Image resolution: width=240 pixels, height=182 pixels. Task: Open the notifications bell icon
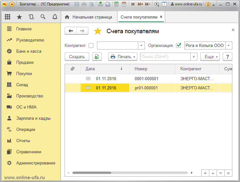pyautogui.click(x=55, y=17)
